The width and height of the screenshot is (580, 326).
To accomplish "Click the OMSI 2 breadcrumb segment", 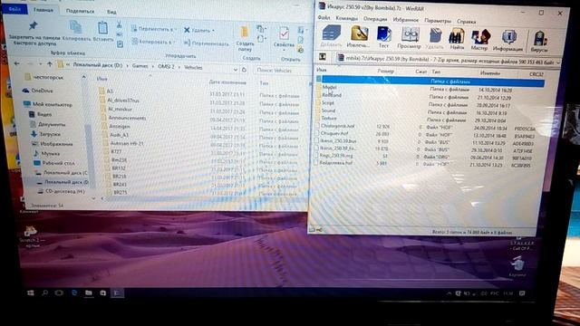I will (x=166, y=66).
